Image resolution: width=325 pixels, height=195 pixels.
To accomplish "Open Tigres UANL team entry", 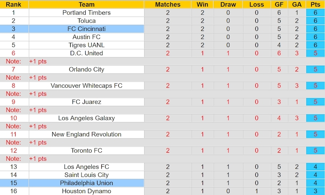I will click(x=87, y=45).
